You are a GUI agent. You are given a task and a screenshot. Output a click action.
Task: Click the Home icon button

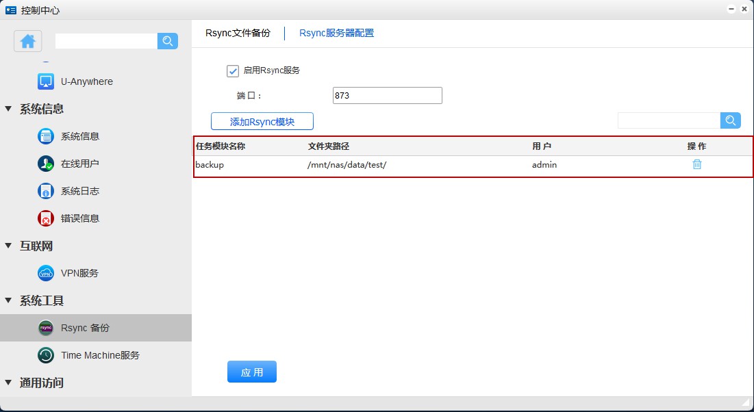click(x=28, y=41)
